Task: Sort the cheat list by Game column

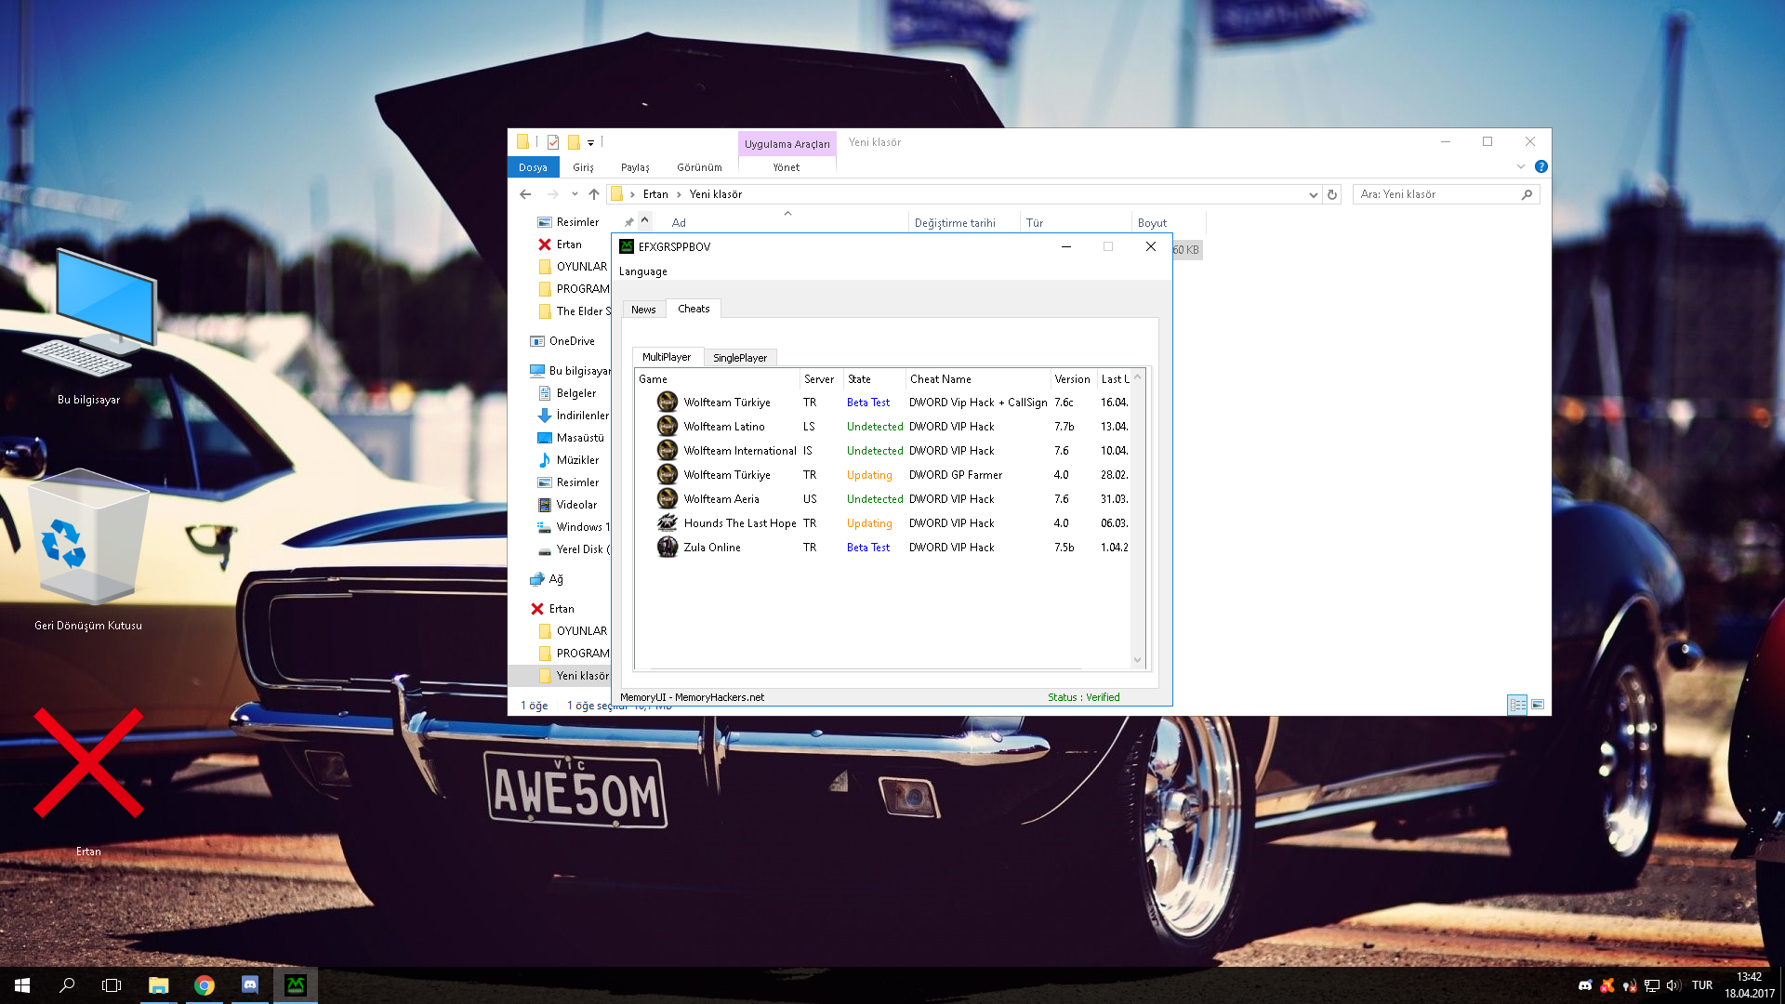Action: [717, 379]
